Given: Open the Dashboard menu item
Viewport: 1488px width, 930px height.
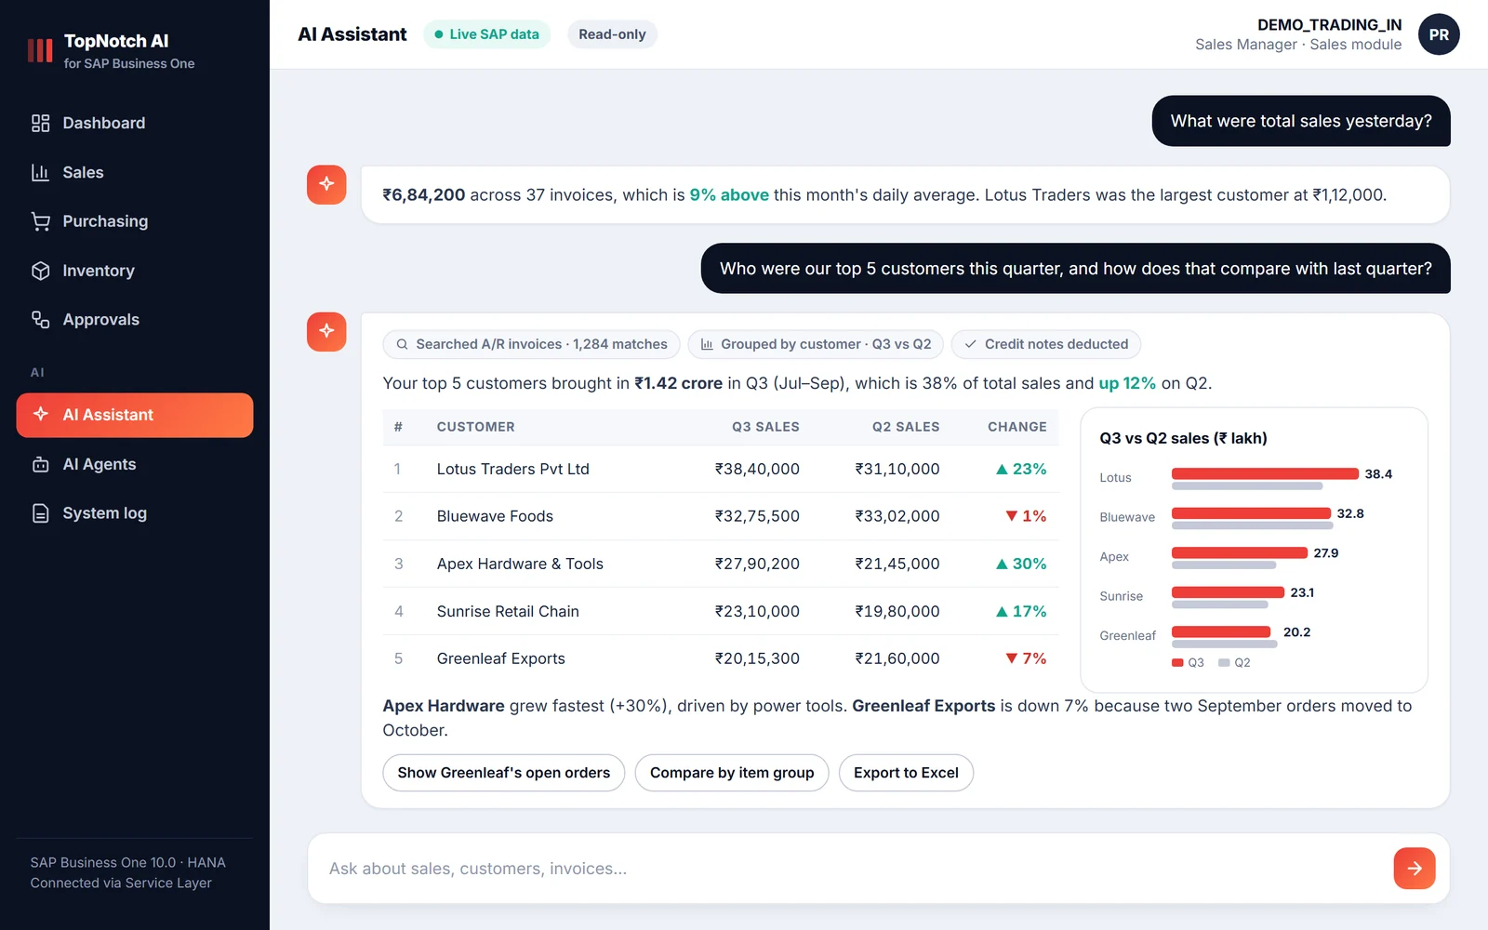Looking at the screenshot, I should [x=135, y=123].
